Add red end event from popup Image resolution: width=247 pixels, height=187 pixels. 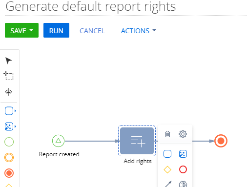(183, 169)
